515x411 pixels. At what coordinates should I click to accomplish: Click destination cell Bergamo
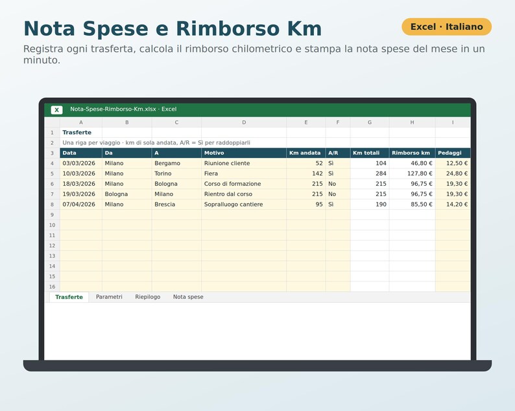coord(176,163)
